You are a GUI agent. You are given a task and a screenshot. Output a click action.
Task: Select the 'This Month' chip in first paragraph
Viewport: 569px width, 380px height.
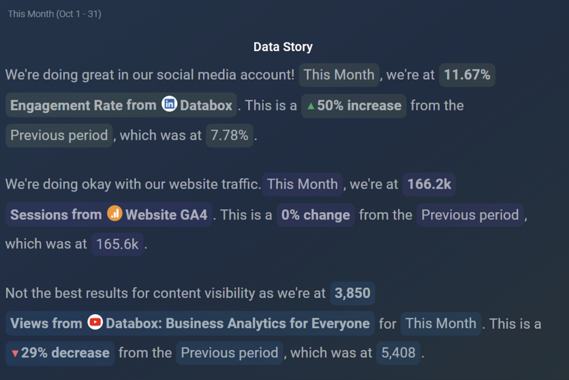pyautogui.click(x=339, y=75)
